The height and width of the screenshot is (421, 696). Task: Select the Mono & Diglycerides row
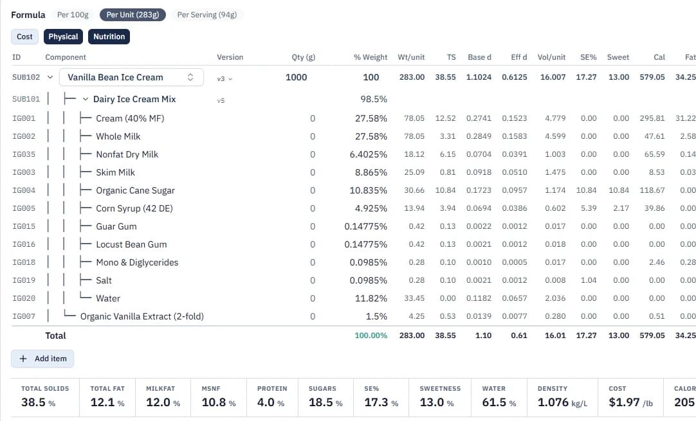[x=353, y=262]
